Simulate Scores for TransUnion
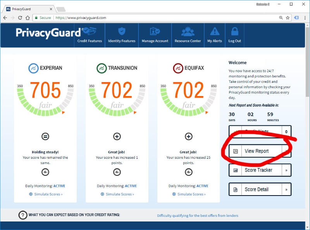 [x=117, y=194]
